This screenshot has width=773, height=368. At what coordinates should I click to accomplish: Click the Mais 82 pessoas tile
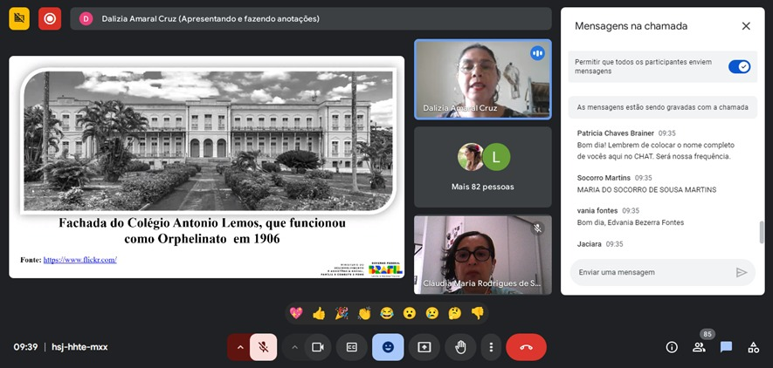coord(482,167)
